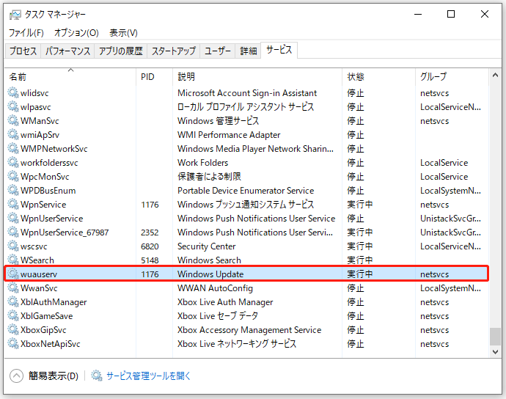The height and width of the screenshot is (399, 506).
Task: Switch to the プロセス tab
Action: click(x=23, y=51)
